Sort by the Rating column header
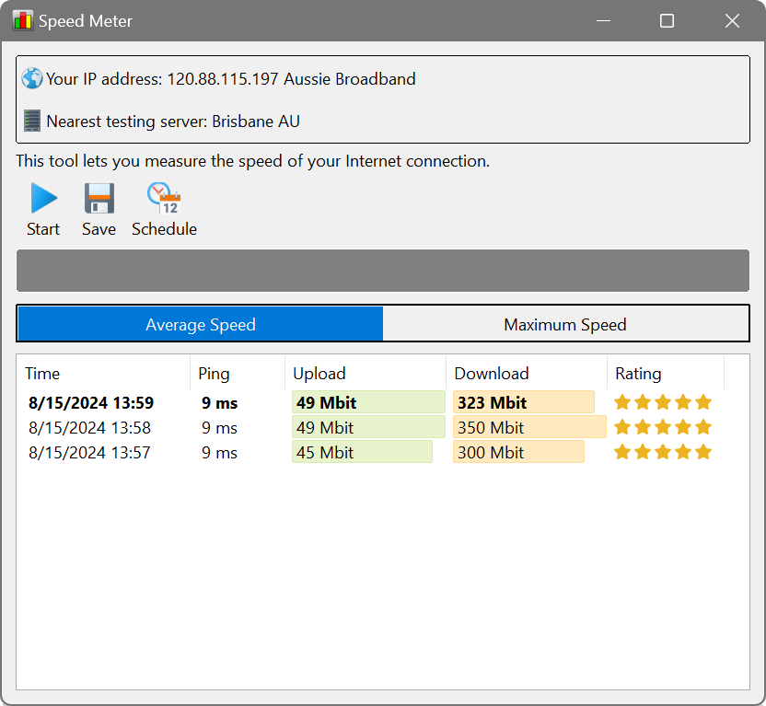Image resolution: width=766 pixels, height=706 pixels. [x=666, y=374]
